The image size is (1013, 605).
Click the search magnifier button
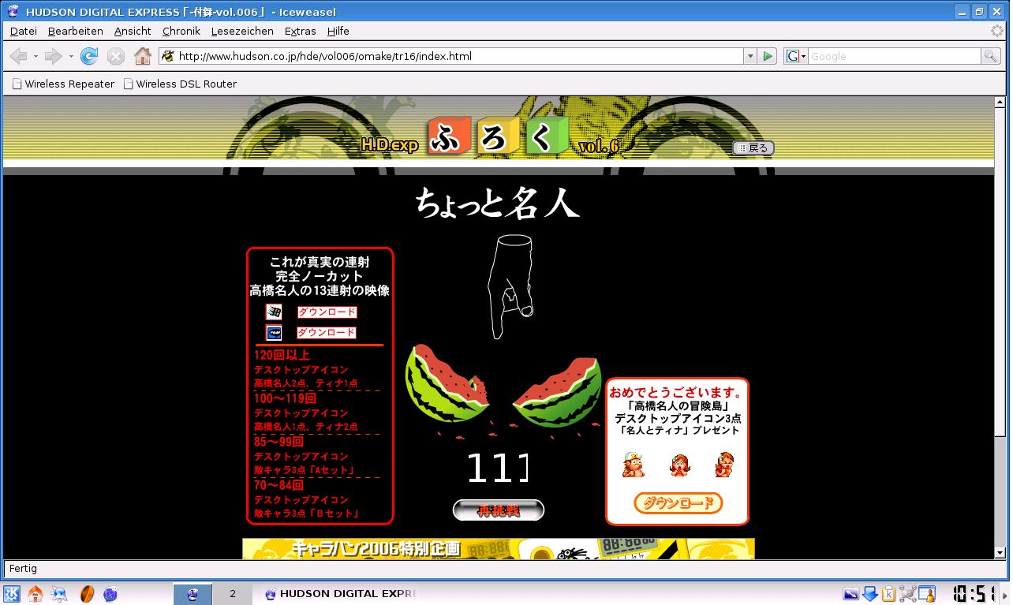(990, 56)
